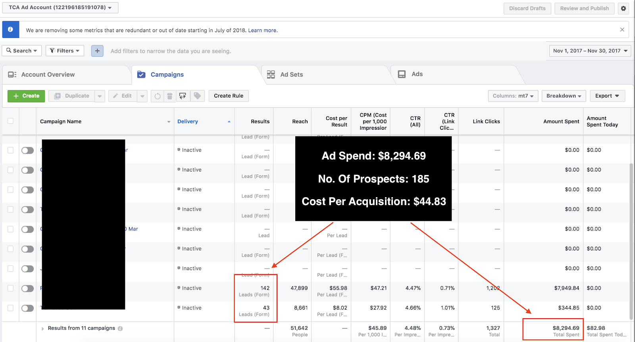Toggle on the campaign with 142 leads

point(27,288)
